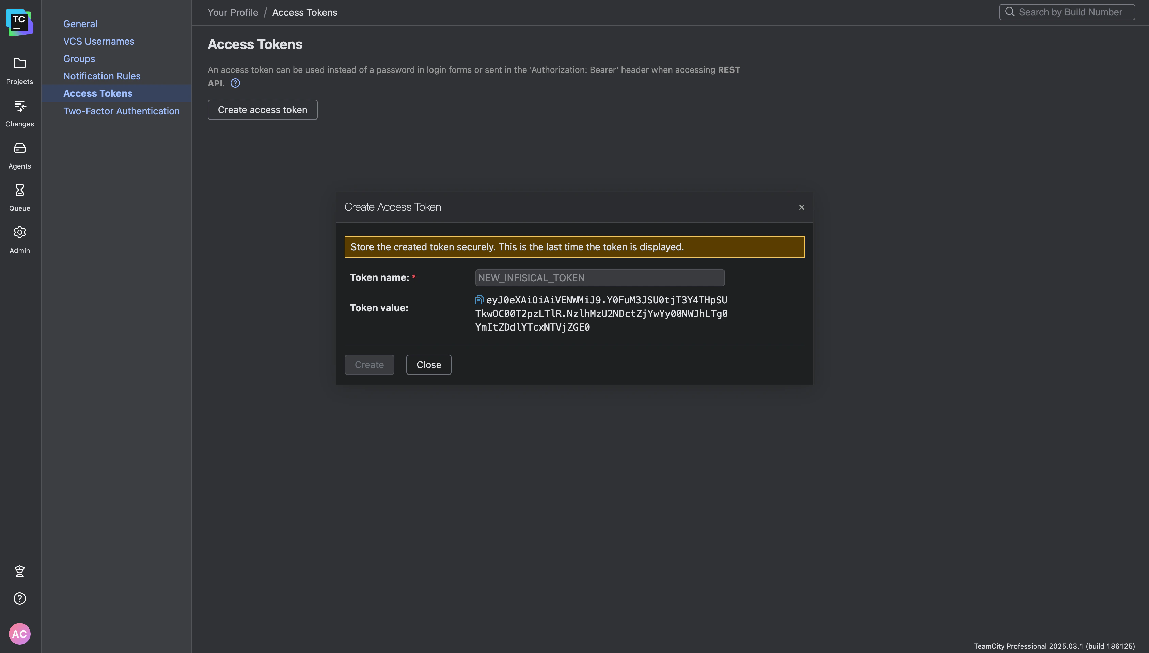This screenshot has height=653, width=1149.
Task: Click the Token name label
Action: (379, 277)
